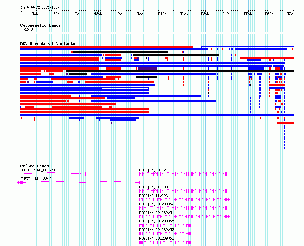
Task: Click the last exon of PIGG NM_001289053 model
Action: pyautogui.click(x=189, y=242)
